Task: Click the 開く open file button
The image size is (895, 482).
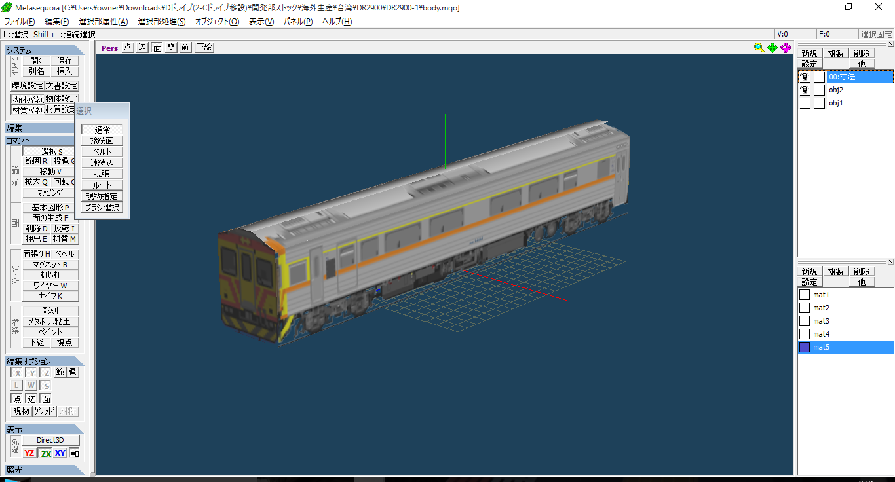Action: pos(36,60)
